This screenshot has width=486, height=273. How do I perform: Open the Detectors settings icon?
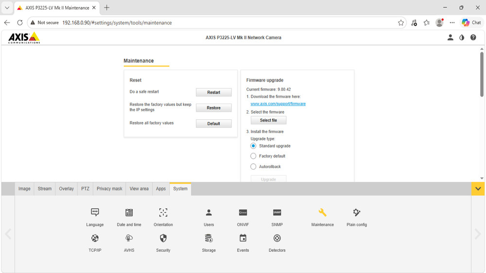tap(277, 239)
